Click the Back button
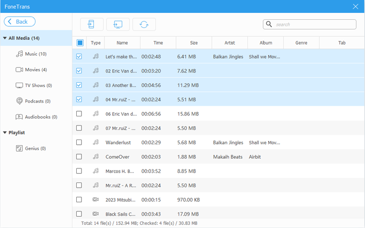This screenshot has height=228, width=365. point(20,21)
